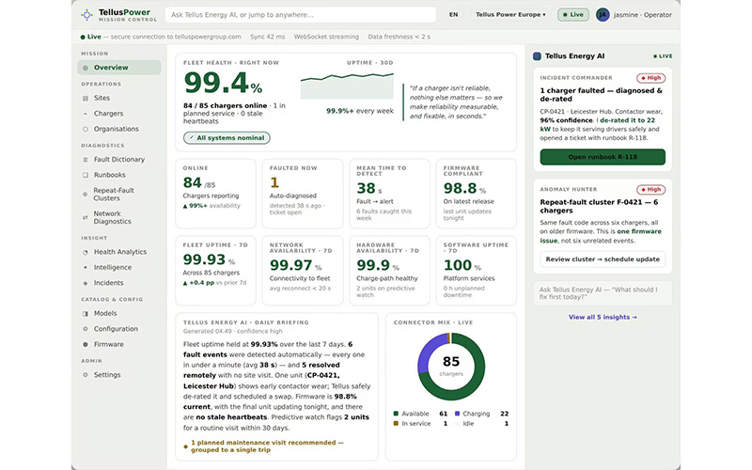Click the Firmware icon
752x470 pixels.
click(86, 344)
